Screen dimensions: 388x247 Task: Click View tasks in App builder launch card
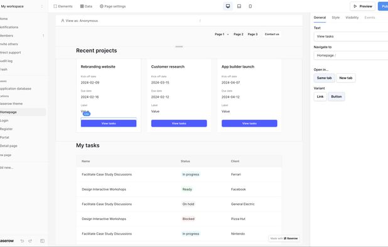pyautogui.click(x=249, y=124)
